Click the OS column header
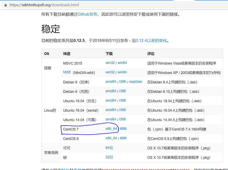Image resolution: width=228 pixels, height=170 pixels. pyautogui.click(x=46, y=54)
